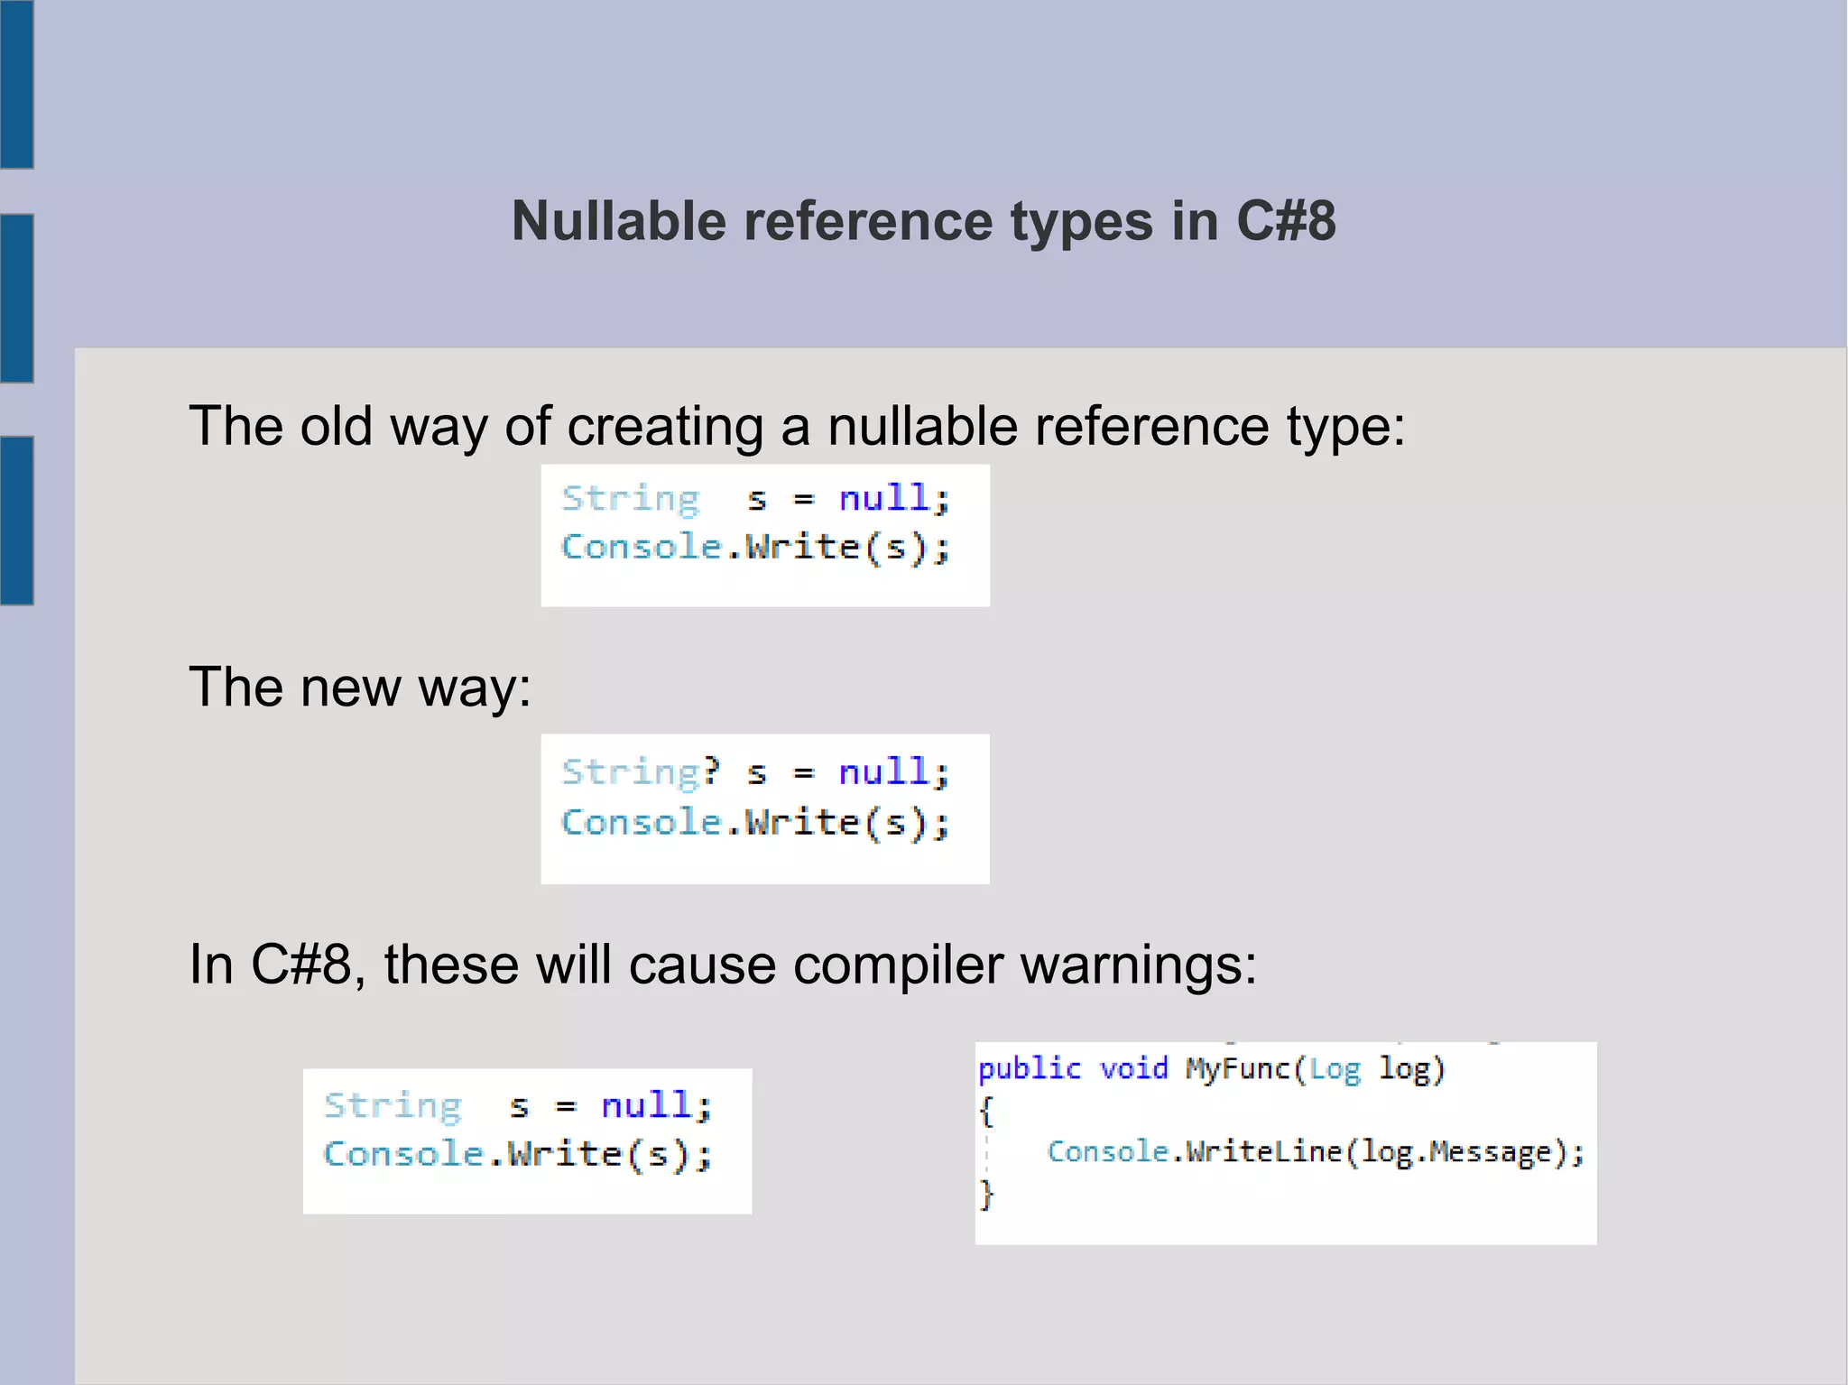
Task: Click 'public void' keywords in the MyFunc snippet
Action: pyautogui.click(x=1073, y=1069)
